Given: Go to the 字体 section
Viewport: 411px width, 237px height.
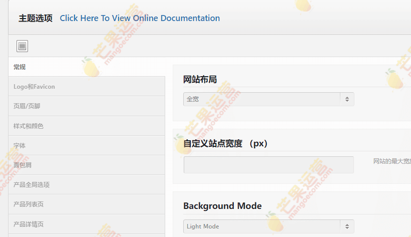Looking at the screenshot, I should pyautogui.click(x=87, y=145).
